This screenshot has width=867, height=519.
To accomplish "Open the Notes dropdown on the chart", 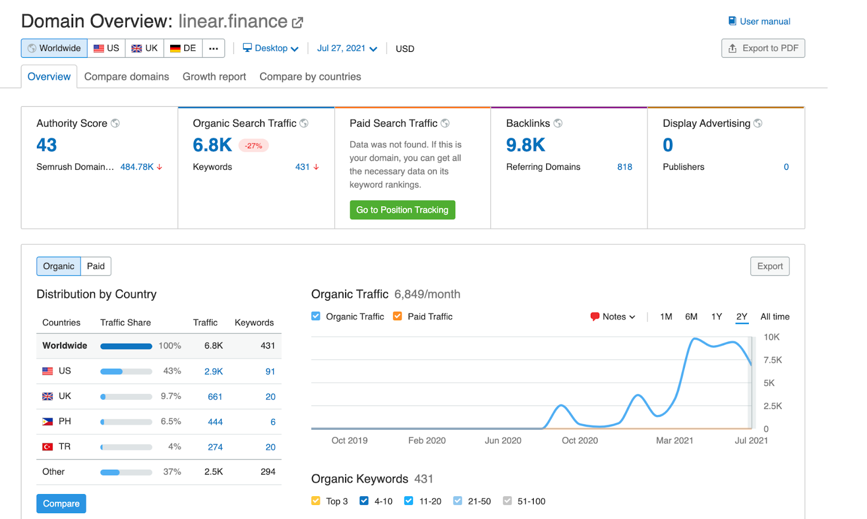I will click(613, 317).
